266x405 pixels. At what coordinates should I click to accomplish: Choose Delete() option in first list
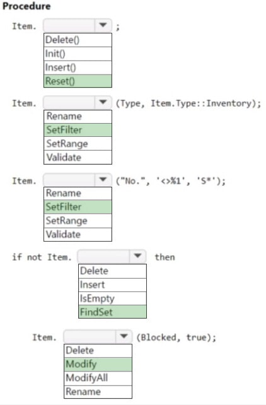[78, 40]
